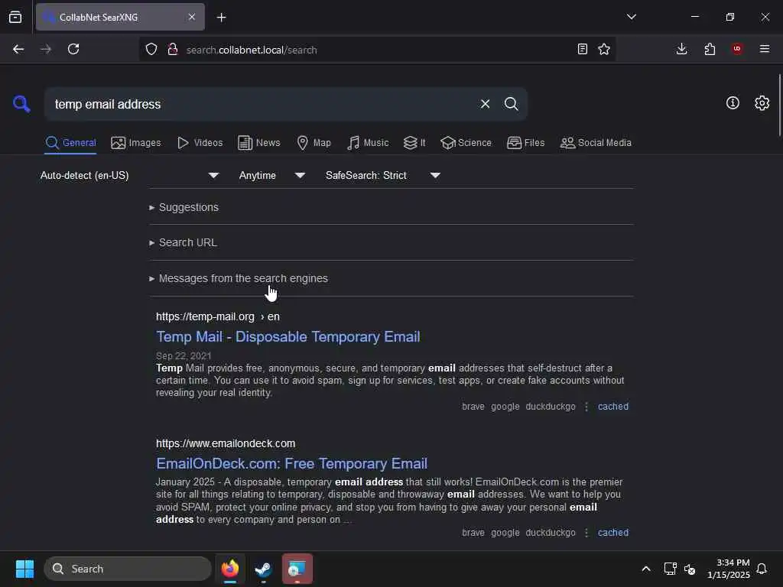Clear the search query with X

485,104
